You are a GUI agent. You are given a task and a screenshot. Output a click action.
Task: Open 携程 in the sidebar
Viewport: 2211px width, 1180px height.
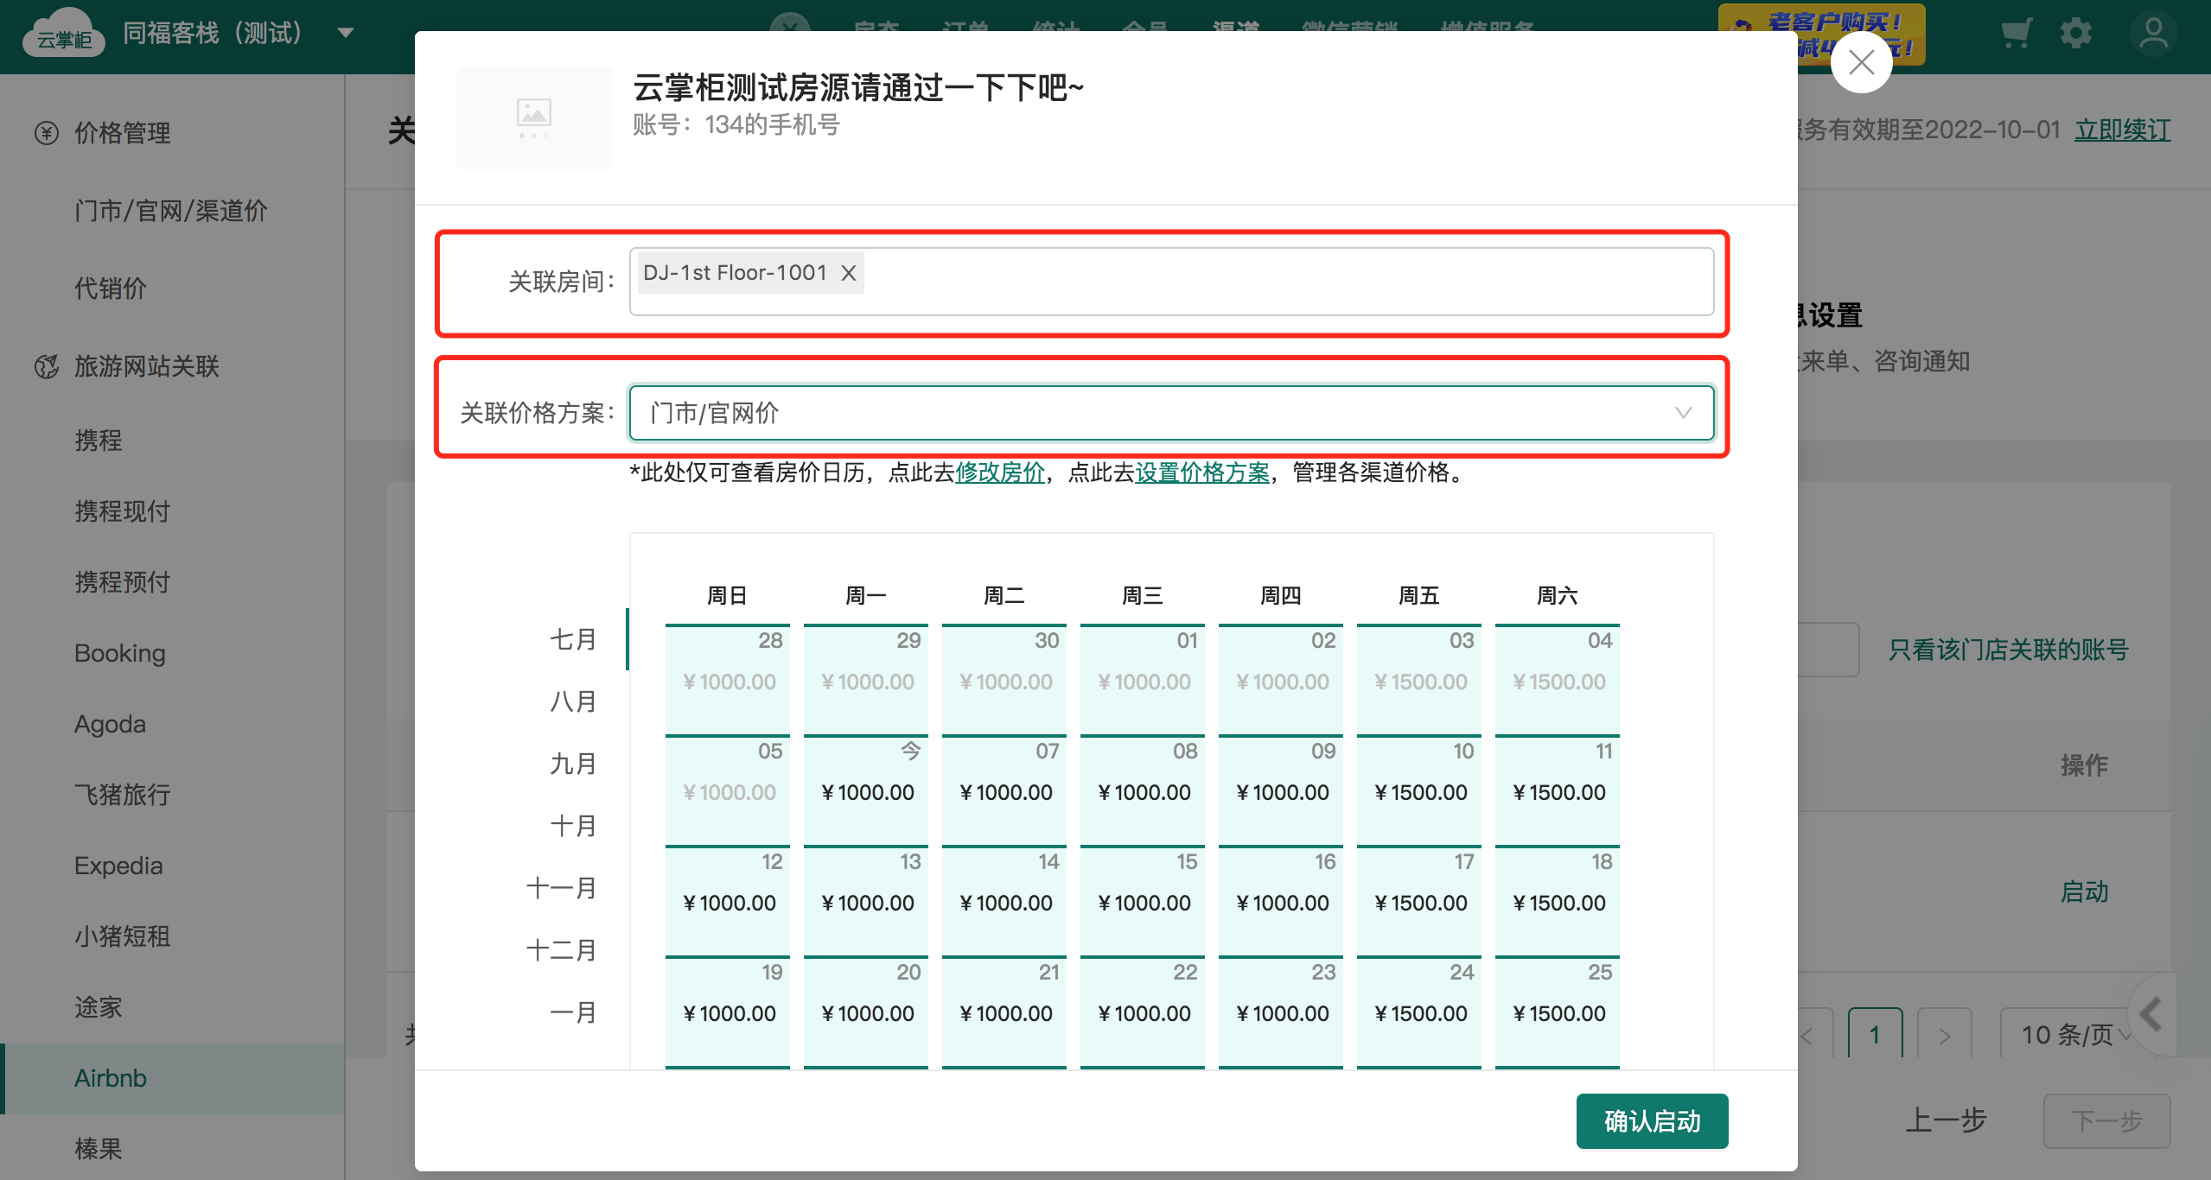tap(99, 441)
